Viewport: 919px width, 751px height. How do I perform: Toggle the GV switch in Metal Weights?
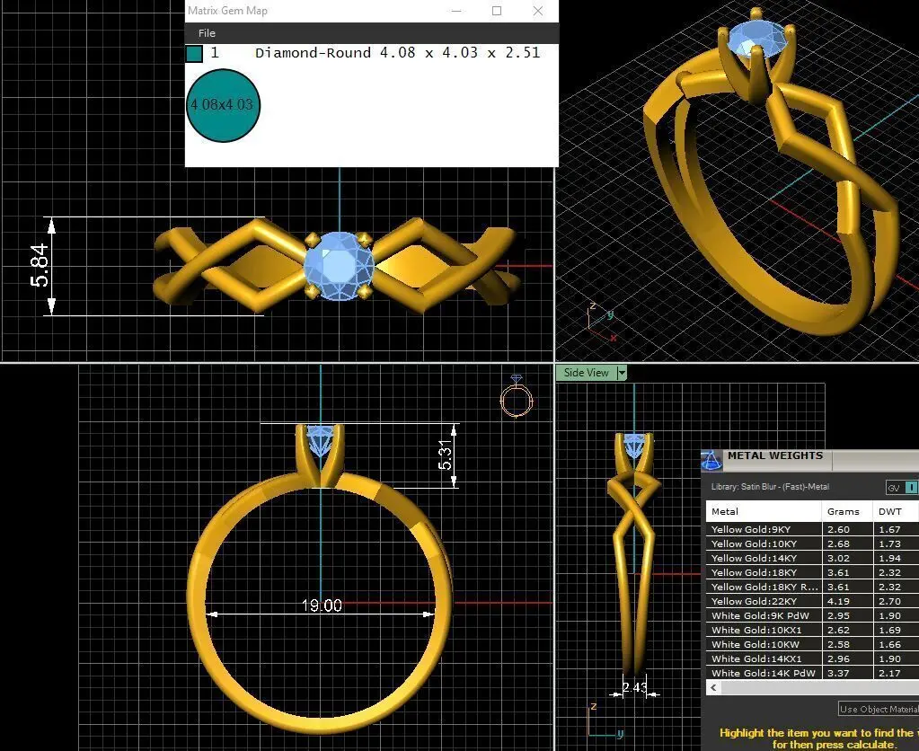[902, 487]
